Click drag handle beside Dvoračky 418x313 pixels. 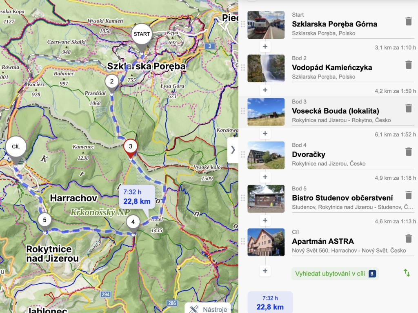[243, 154]
